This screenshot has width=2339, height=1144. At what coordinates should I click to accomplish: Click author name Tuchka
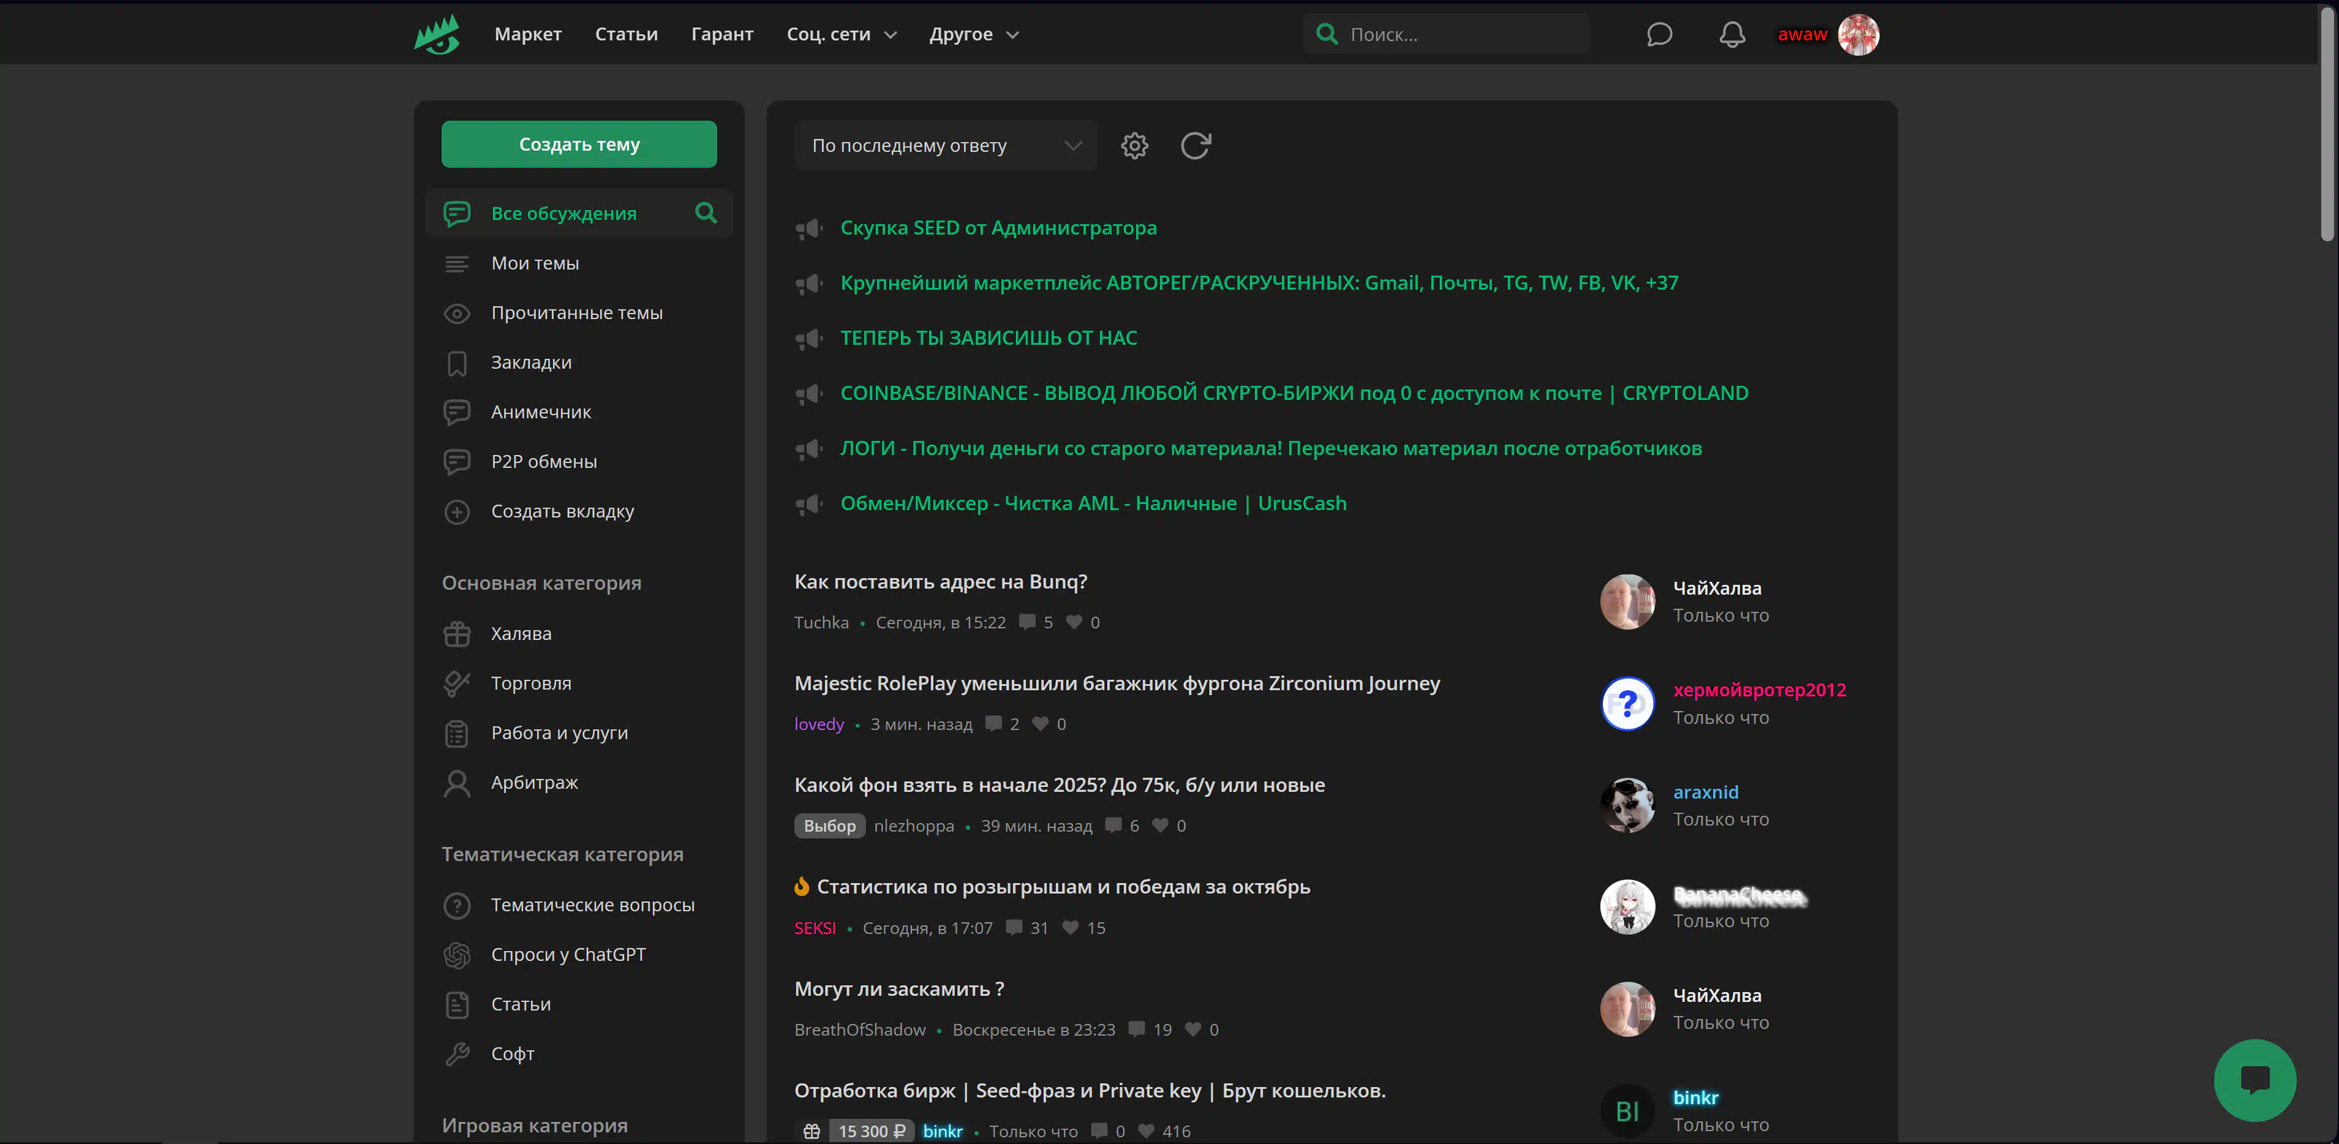click(x=821, y=623)
